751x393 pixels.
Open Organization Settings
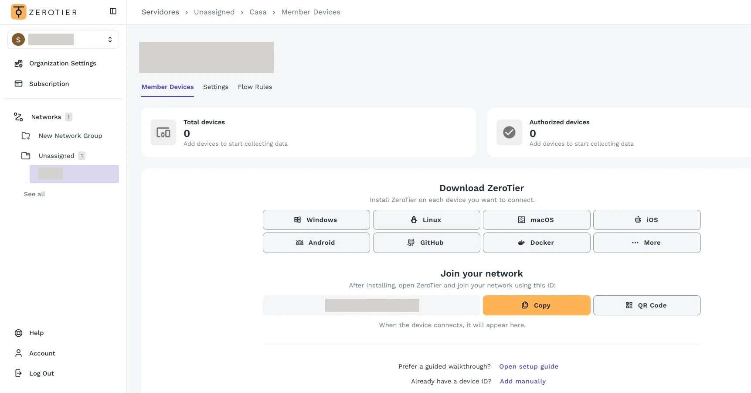pyautogui.click(x=63, y=63)
